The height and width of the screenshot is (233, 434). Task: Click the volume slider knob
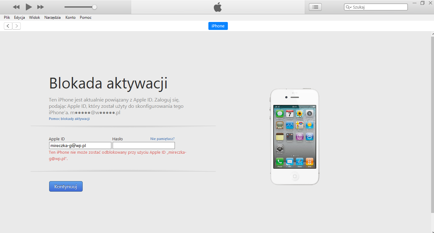[94, 7]
